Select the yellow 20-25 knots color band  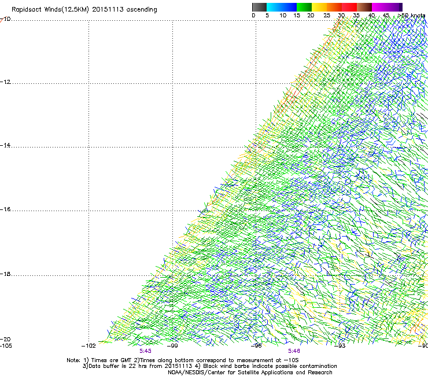point(319,7)
